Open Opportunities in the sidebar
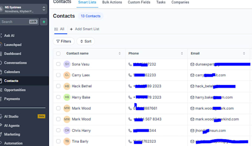This screenshot has width=252, height=146. 15,90
